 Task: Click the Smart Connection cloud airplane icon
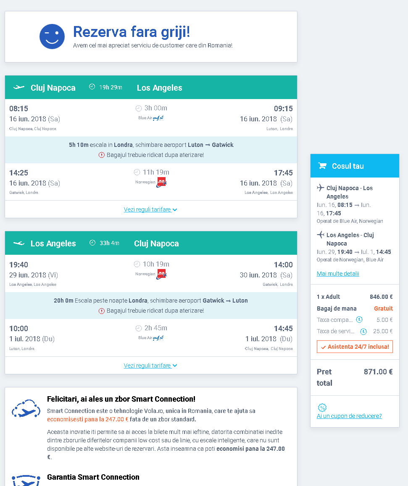tap(26, 409)
